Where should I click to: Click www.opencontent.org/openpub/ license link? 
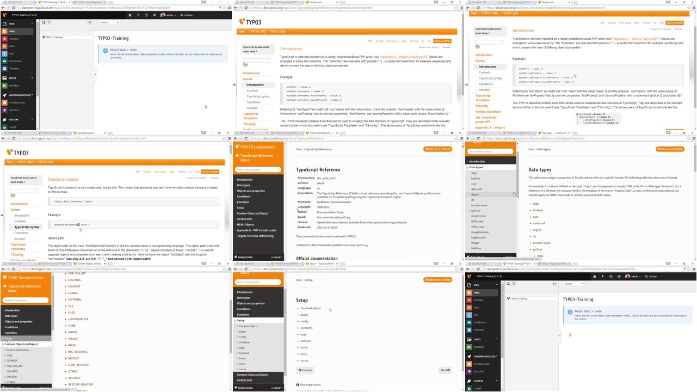[386, 222]
